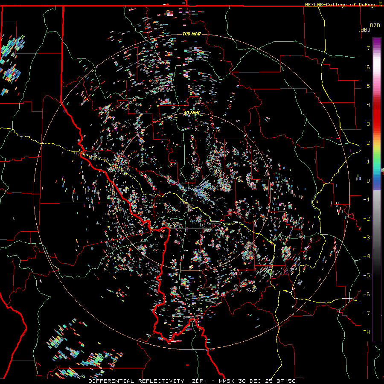Click the TH threshold label on scale
The height and width of the screenshot is (384, 384).
367,332
